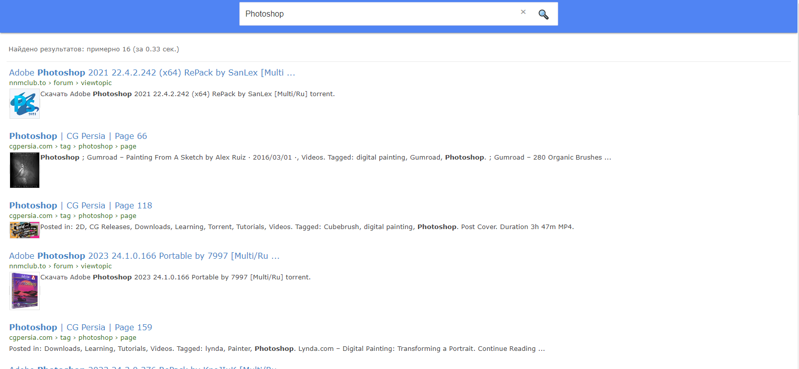Click cgpersia.com URL under Page 66 result
The width and height of the screenshot is (799, 369).
tap(73, 146)
